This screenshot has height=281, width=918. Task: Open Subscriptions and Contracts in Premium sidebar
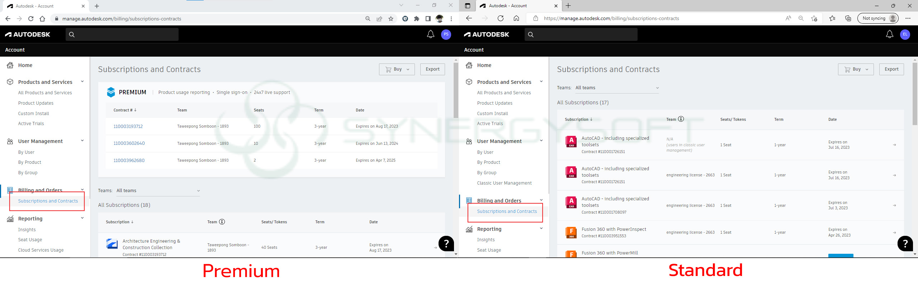pos(48,201)
